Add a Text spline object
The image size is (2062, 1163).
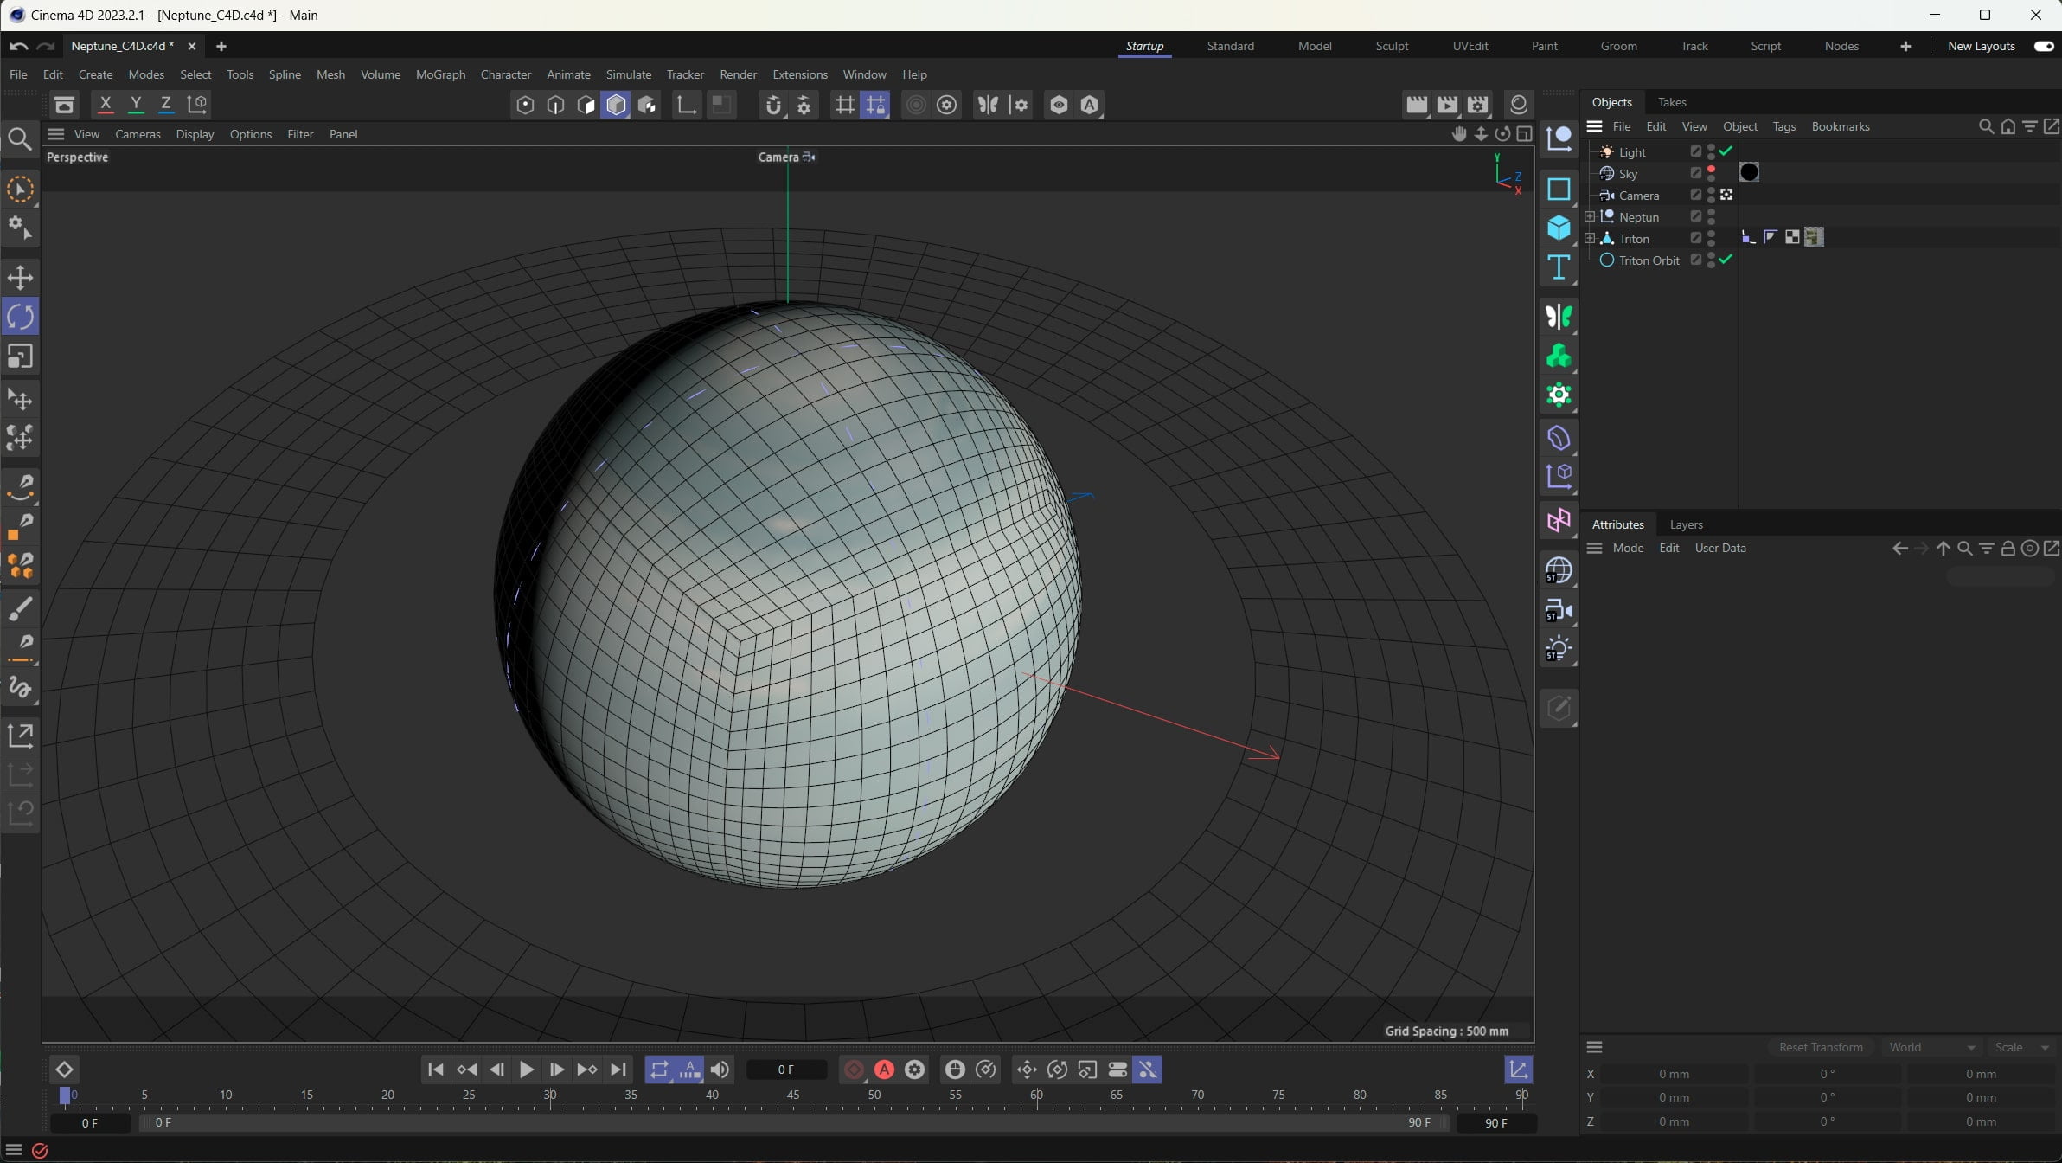pyautogui.click(x=1559, y=267)
